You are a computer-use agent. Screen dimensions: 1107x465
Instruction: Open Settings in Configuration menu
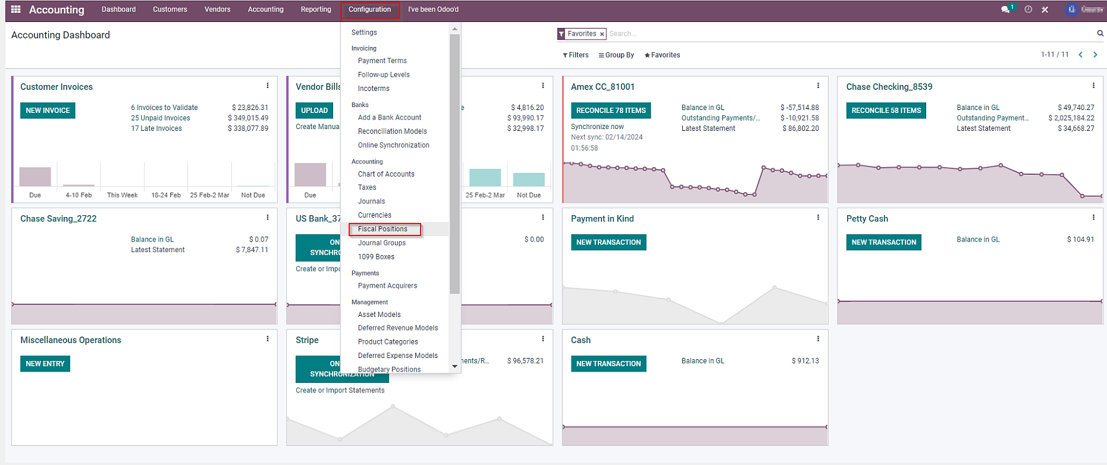(364, 33)
